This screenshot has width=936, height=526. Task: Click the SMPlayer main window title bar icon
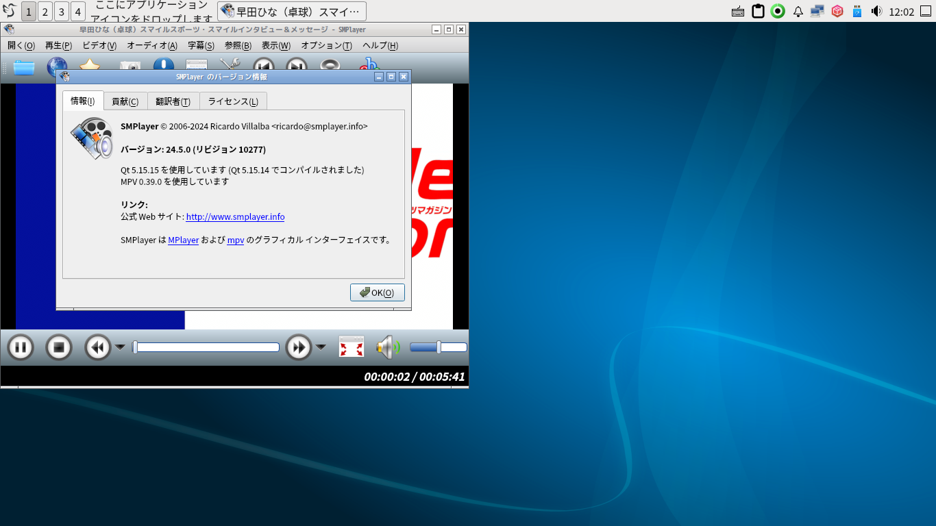pyautogui.click(x=9, y=29)
